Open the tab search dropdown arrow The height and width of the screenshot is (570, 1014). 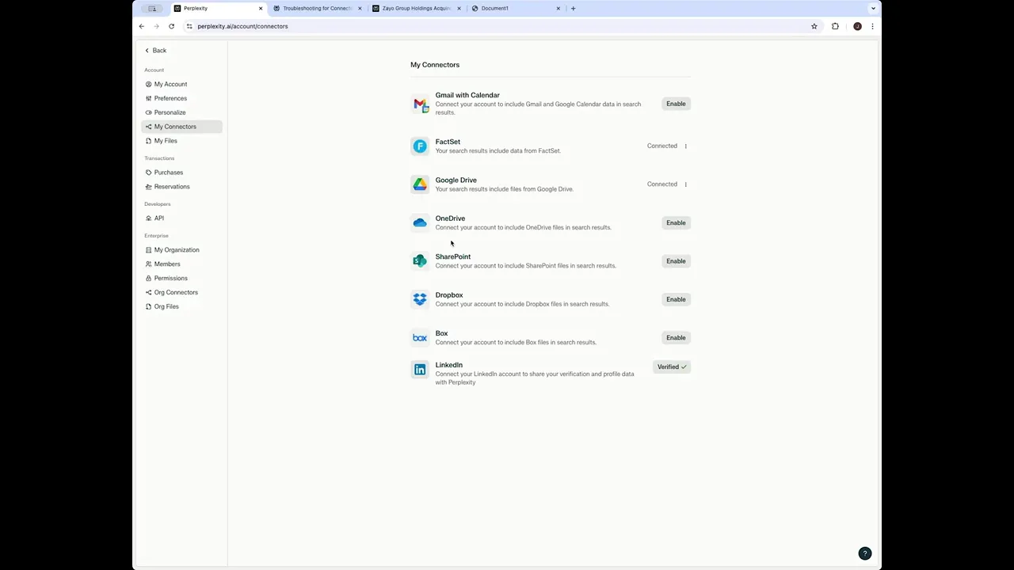click(873, 8)
